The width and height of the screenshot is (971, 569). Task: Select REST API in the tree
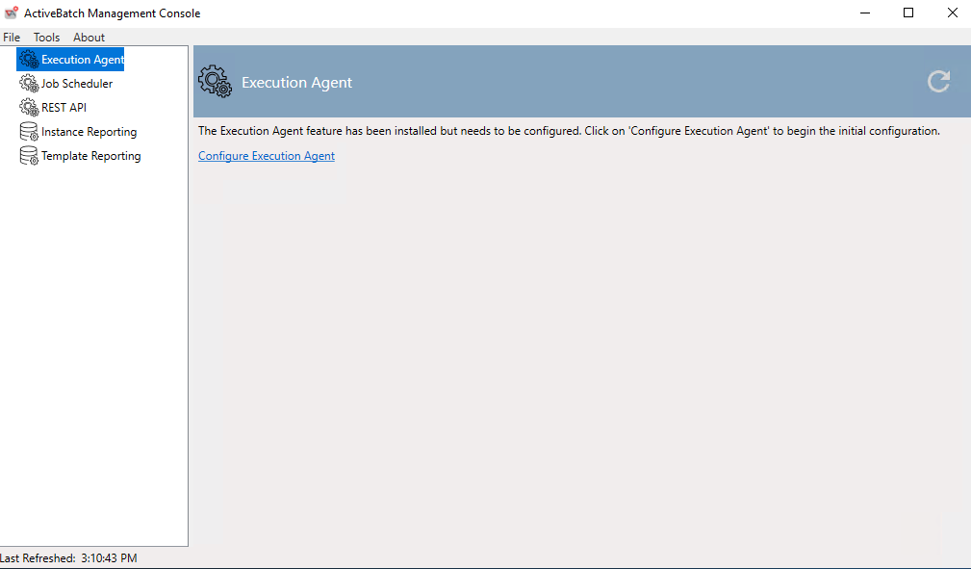pos(64,107)
